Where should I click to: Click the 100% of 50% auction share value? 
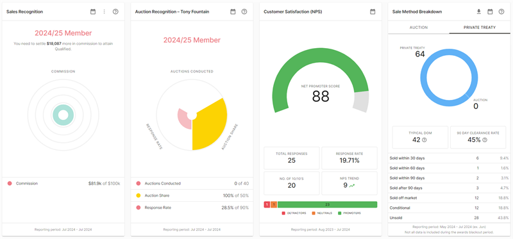click(x=236, y=195)
